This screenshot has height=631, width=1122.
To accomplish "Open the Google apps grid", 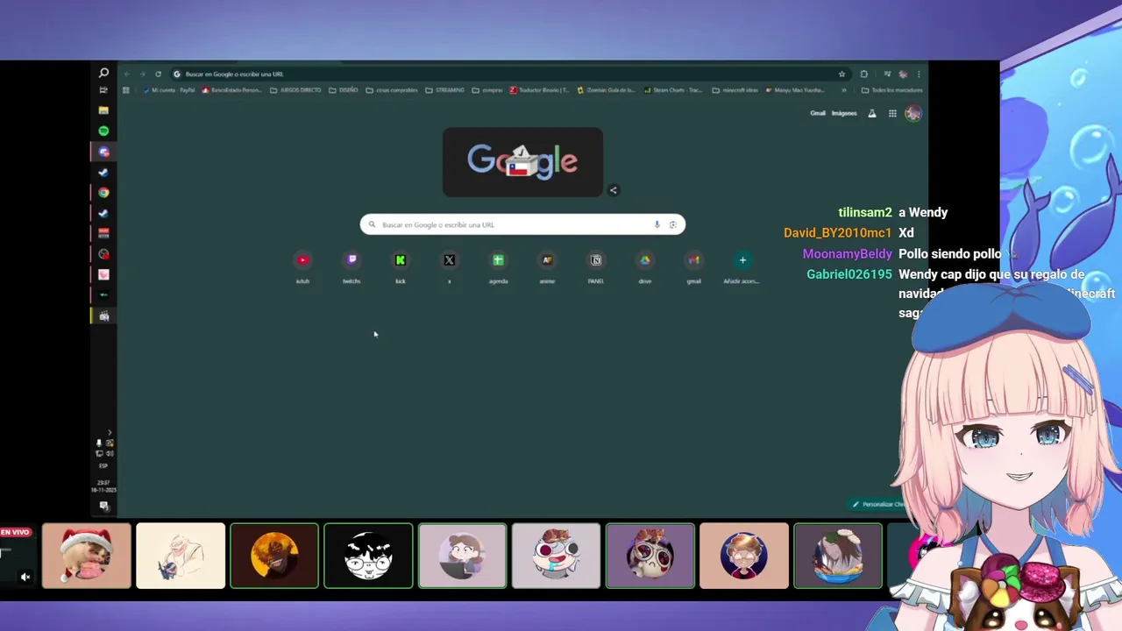I will (892, 113).
